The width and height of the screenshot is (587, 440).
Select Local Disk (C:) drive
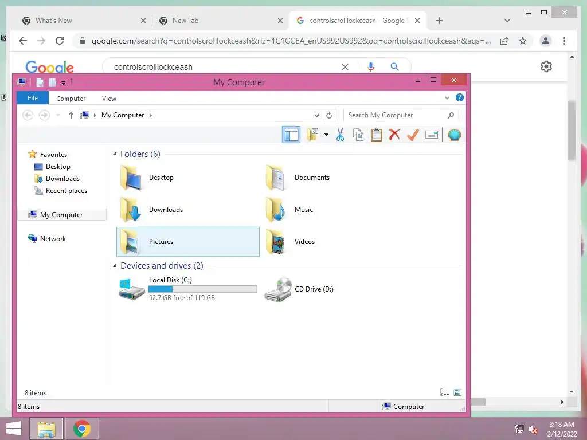(188, 289)
